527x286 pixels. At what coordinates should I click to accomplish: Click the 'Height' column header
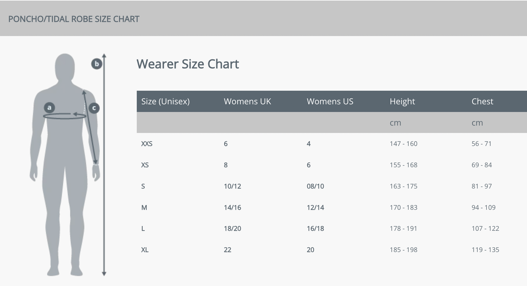402,101
